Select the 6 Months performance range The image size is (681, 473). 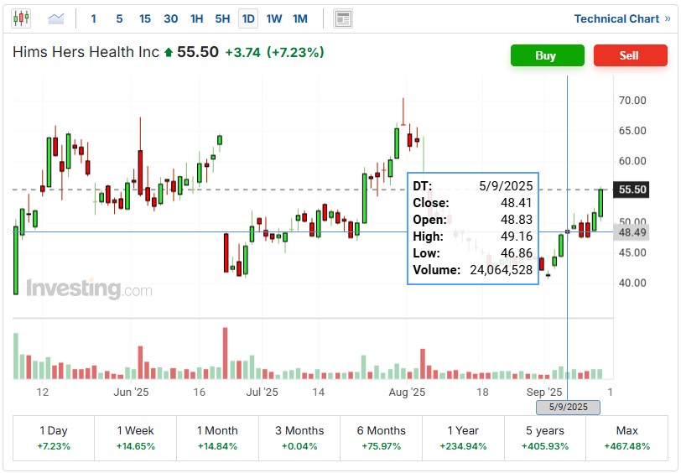pyautogui.click(x=382, y=438)
